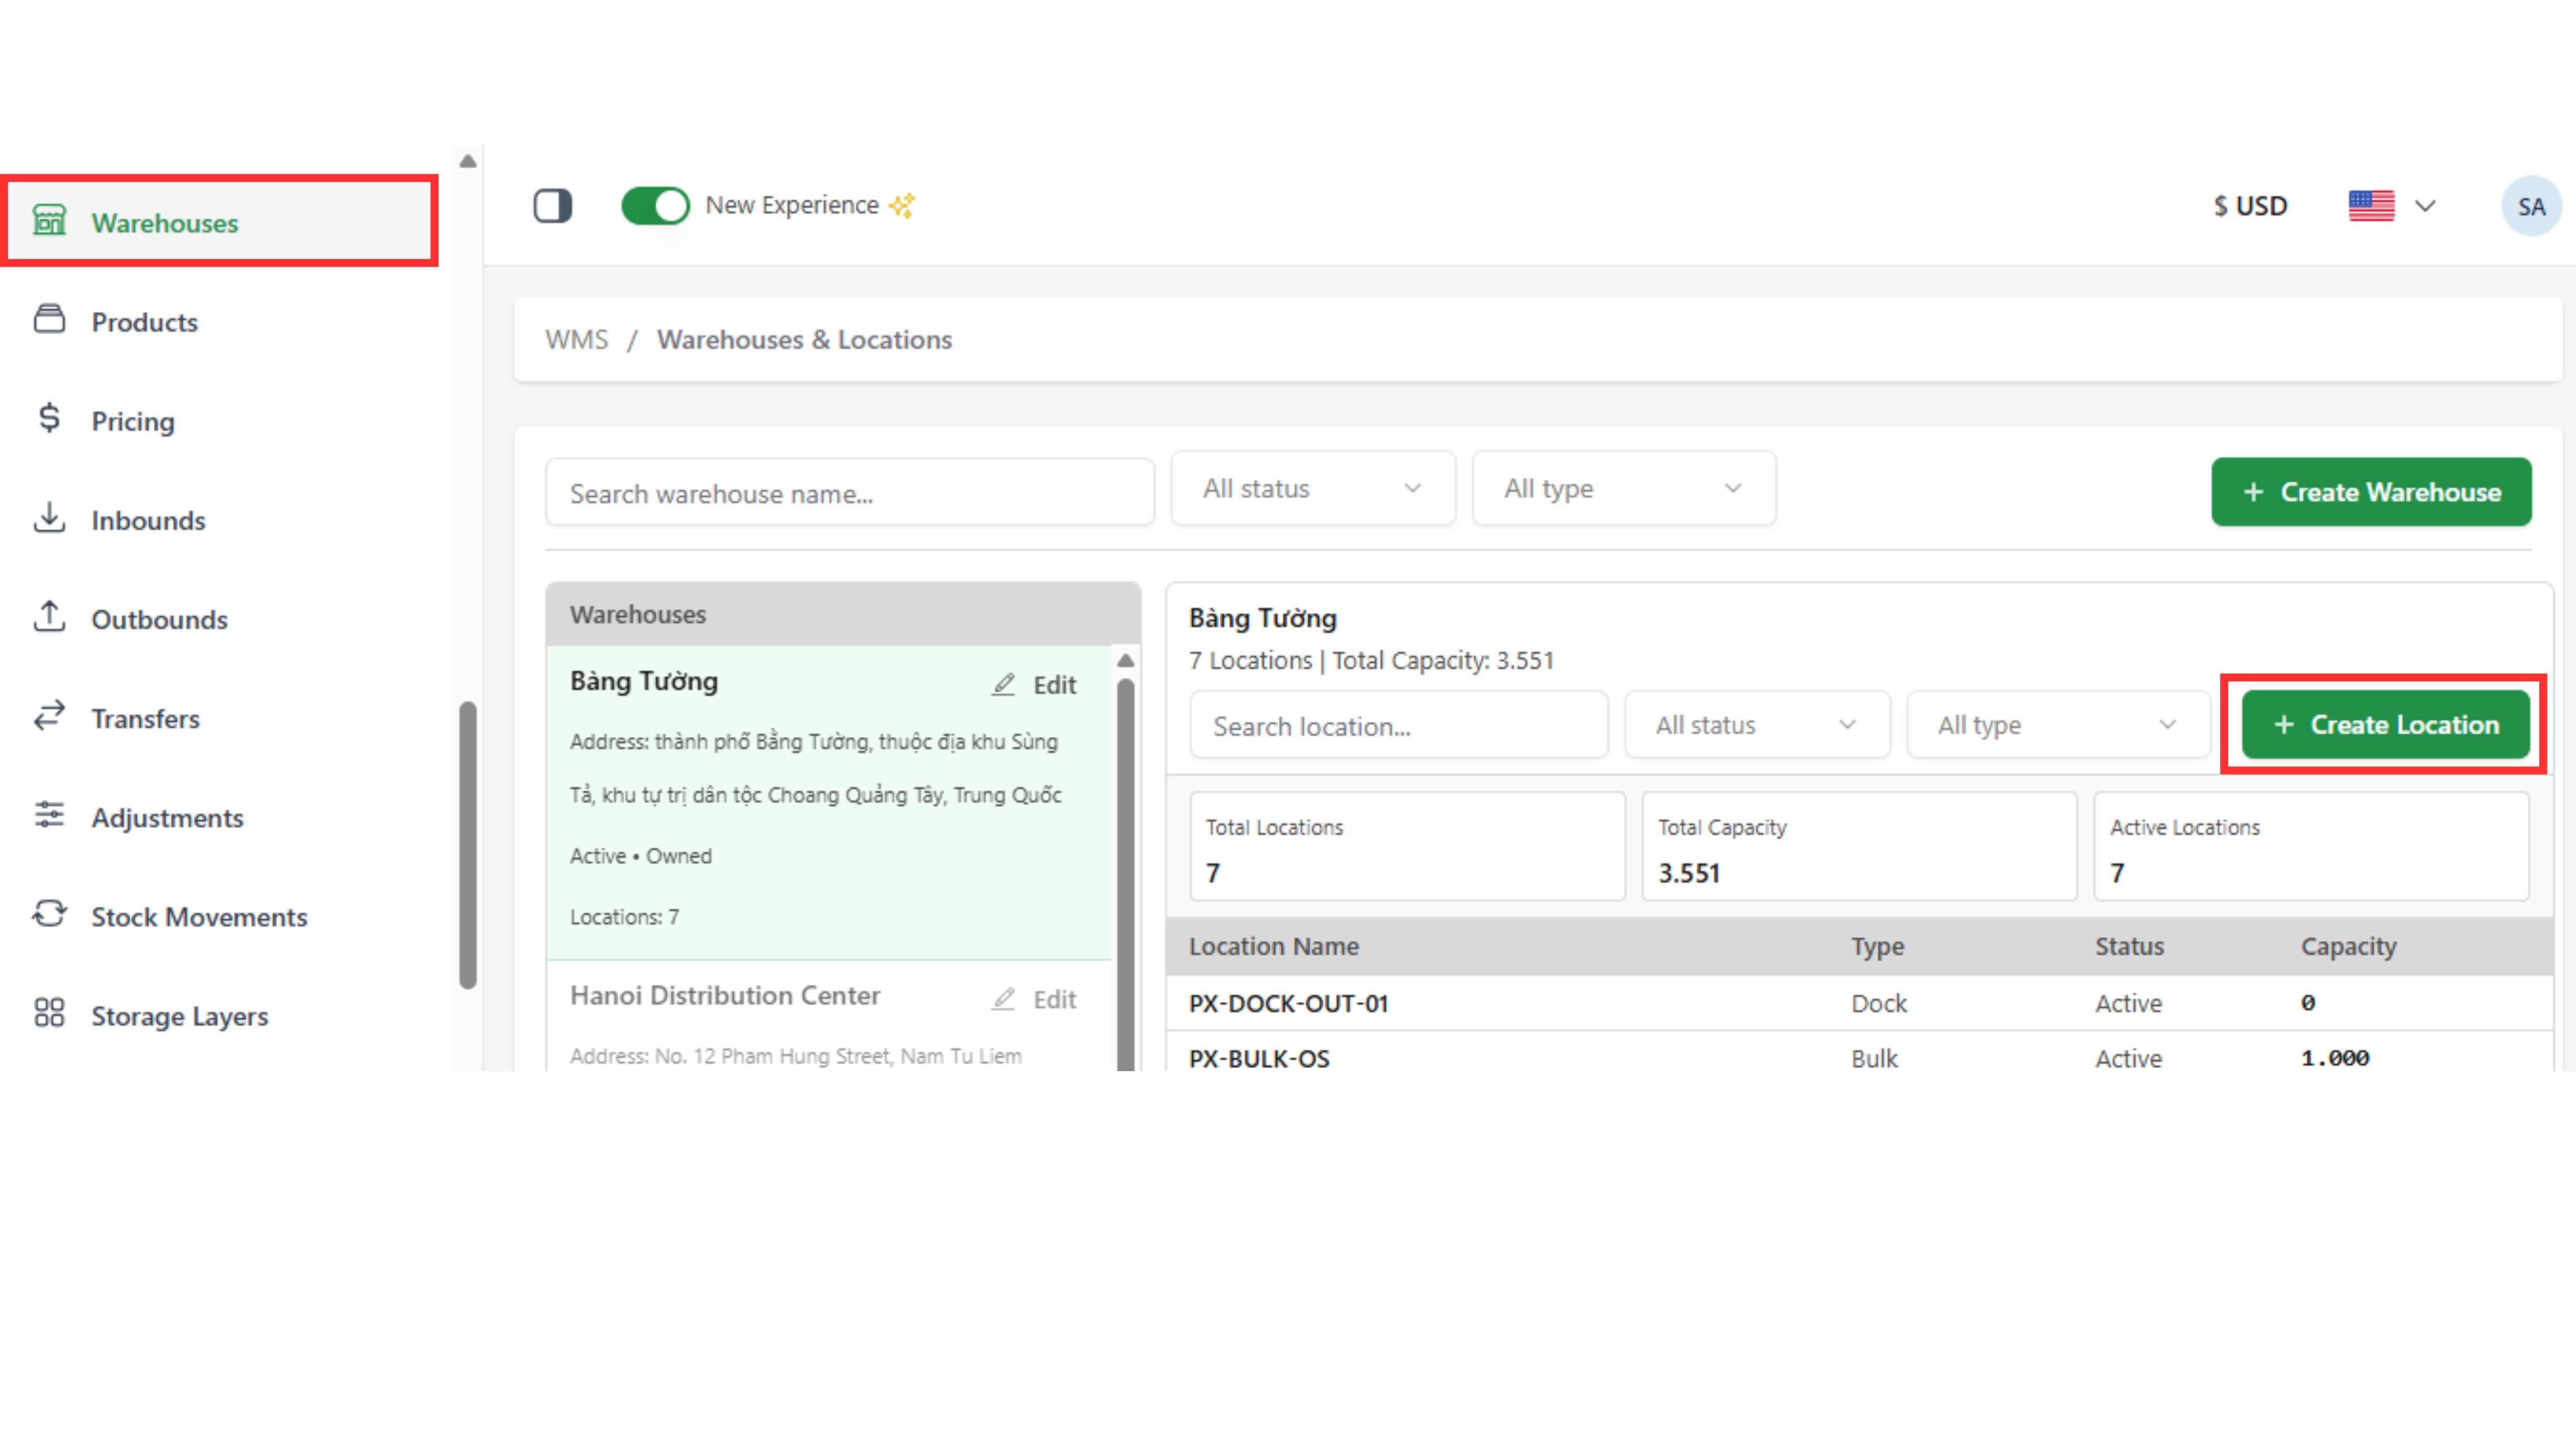Click the Products box icon in sidebar

49,320
